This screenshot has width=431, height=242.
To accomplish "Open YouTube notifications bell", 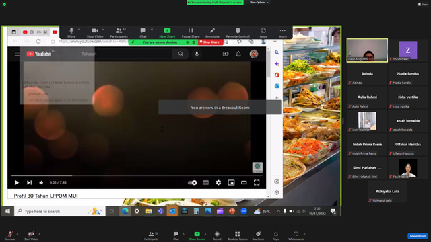I will coord(238,54).
